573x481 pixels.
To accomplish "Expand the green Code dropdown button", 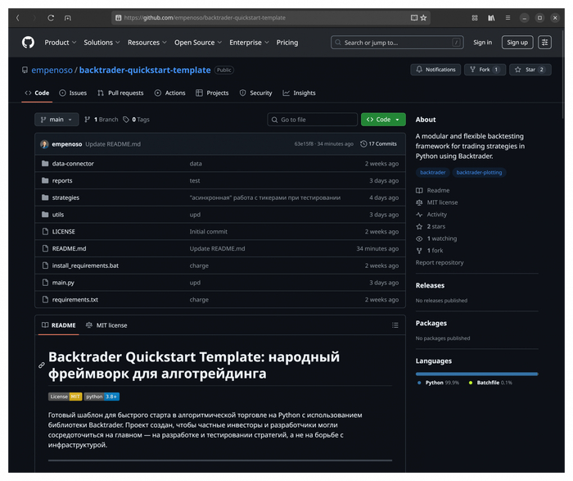I will [x=383, y=120].
